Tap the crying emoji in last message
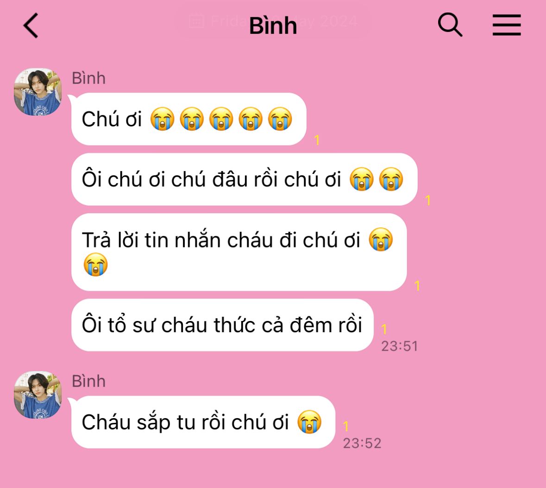The width and height of the screenshot is (546, 488). pyautogui.click(x=309, y=421)
